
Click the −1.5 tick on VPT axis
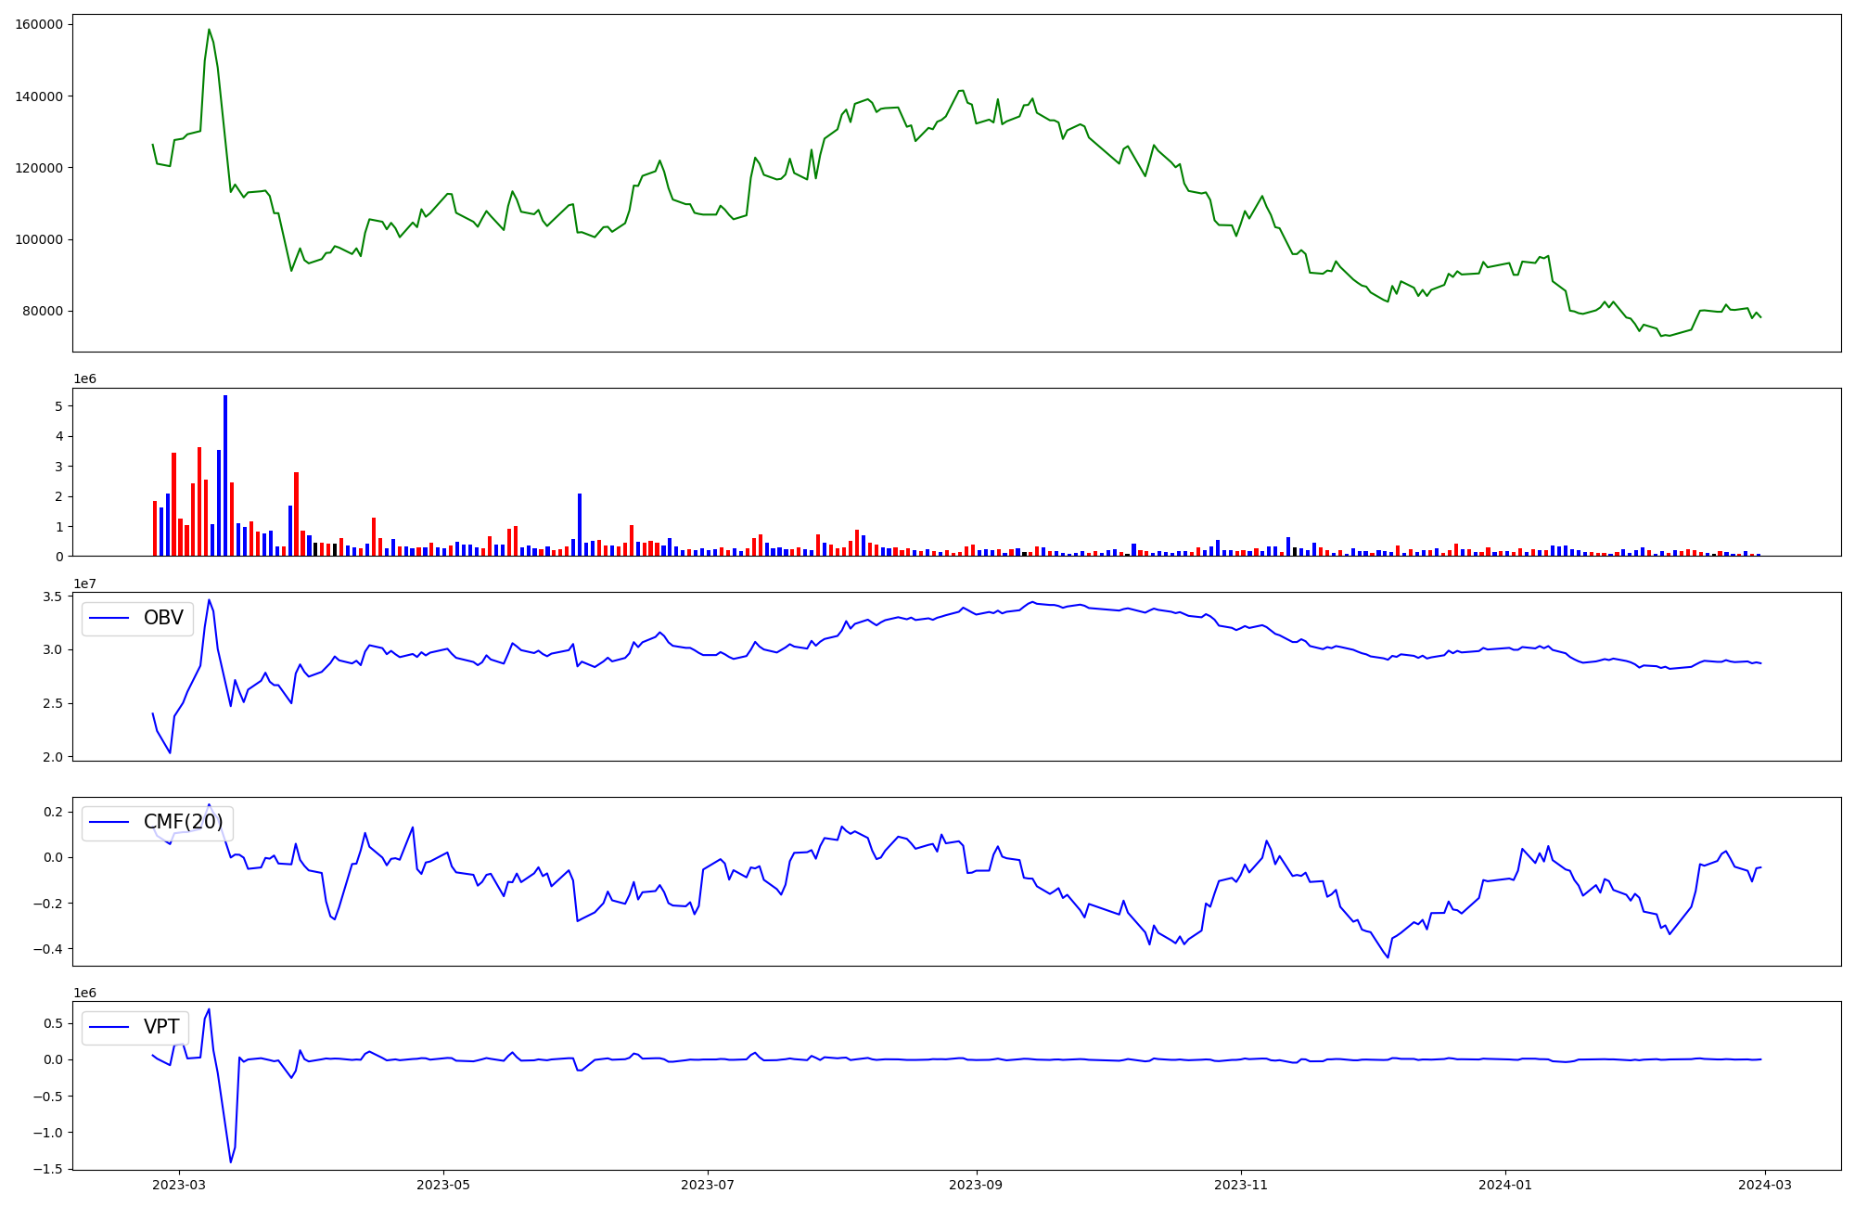tap(48, 1169)
